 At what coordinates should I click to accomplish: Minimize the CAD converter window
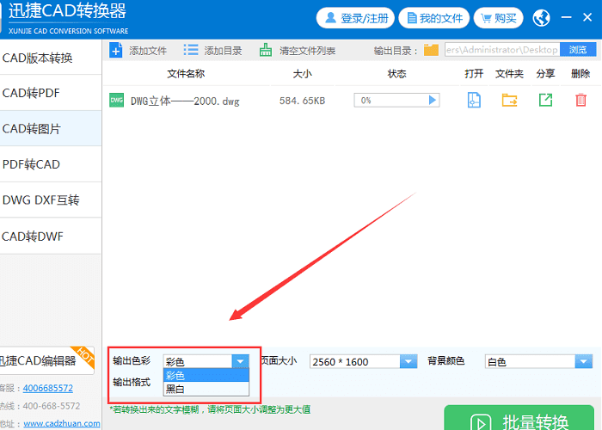(x=566, y=17)
